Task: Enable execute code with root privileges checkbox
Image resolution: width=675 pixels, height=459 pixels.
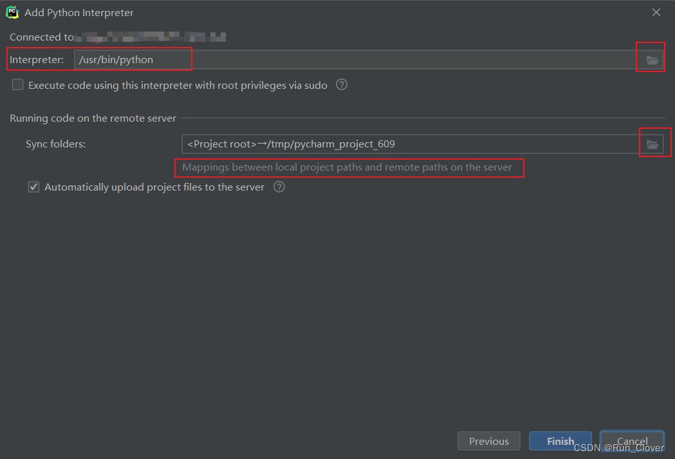Action: 17,84
